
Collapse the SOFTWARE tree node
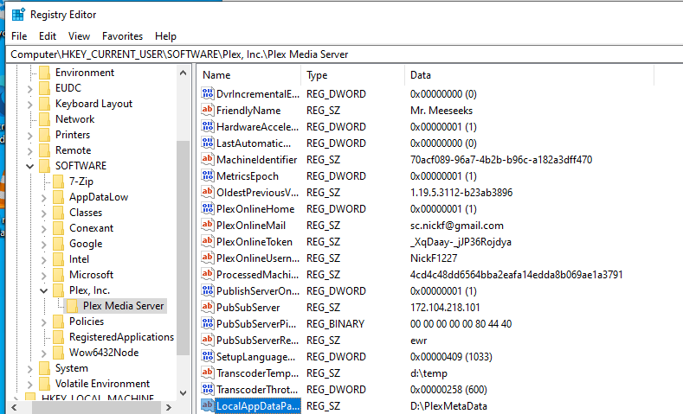coord(31,166)
